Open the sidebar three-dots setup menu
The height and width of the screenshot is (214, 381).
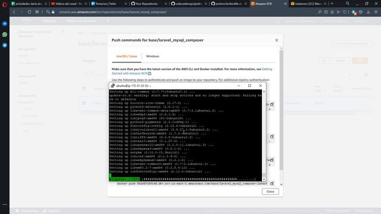(x=5, y=204)
